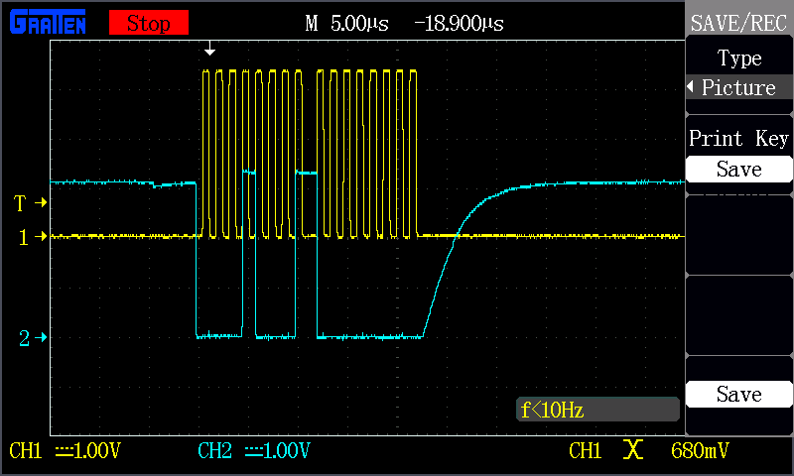Viewport: 794px width, 476px height.
Task: Click the f<10Hz frequency readout
Action: pyautogui.click(x=597, y=410)
